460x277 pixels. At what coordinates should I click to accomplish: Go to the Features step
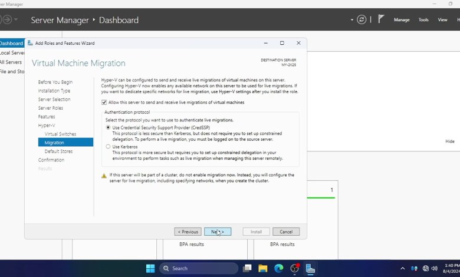(x=47, y=117)
